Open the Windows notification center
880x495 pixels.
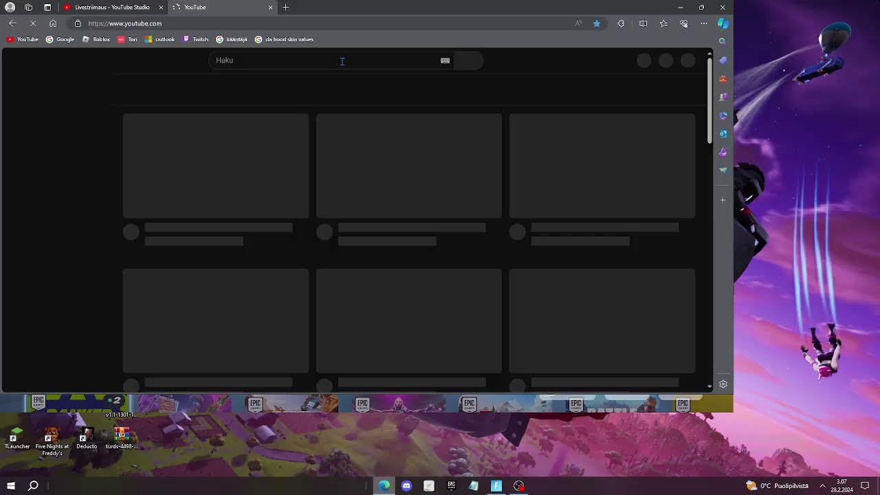pos(865,486)
